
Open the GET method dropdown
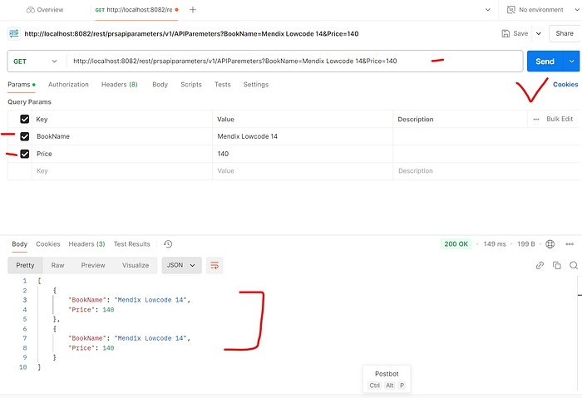point(35,61)
